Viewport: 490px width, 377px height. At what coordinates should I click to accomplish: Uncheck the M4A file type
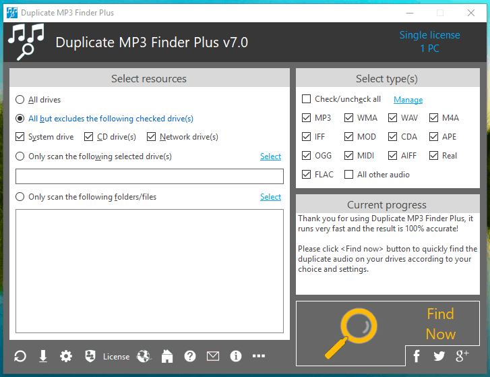tap(434, 118)
